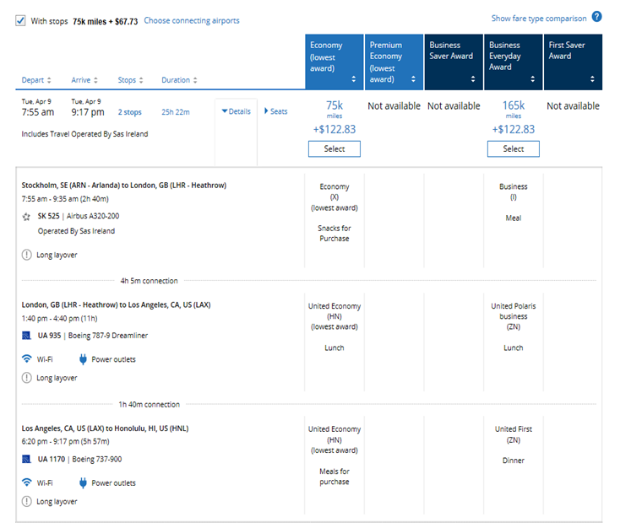631x528 pixels.
Task: Select the 75k miles economy fare
Action: [x=335, y=149]
